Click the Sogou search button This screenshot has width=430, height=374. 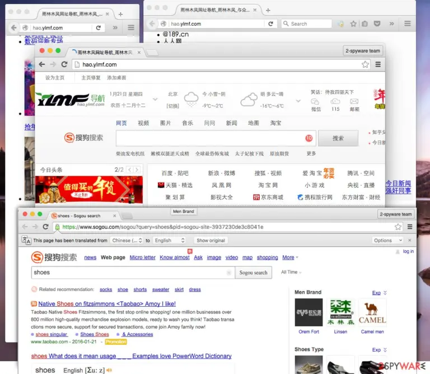(254, 273)
